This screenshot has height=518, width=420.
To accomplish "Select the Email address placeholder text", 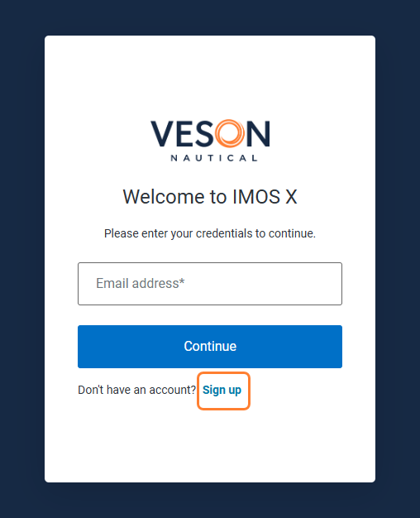I will (141, 284).
